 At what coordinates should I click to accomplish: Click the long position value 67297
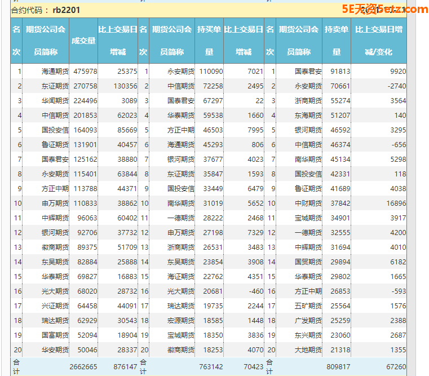[x=213, y=101]
